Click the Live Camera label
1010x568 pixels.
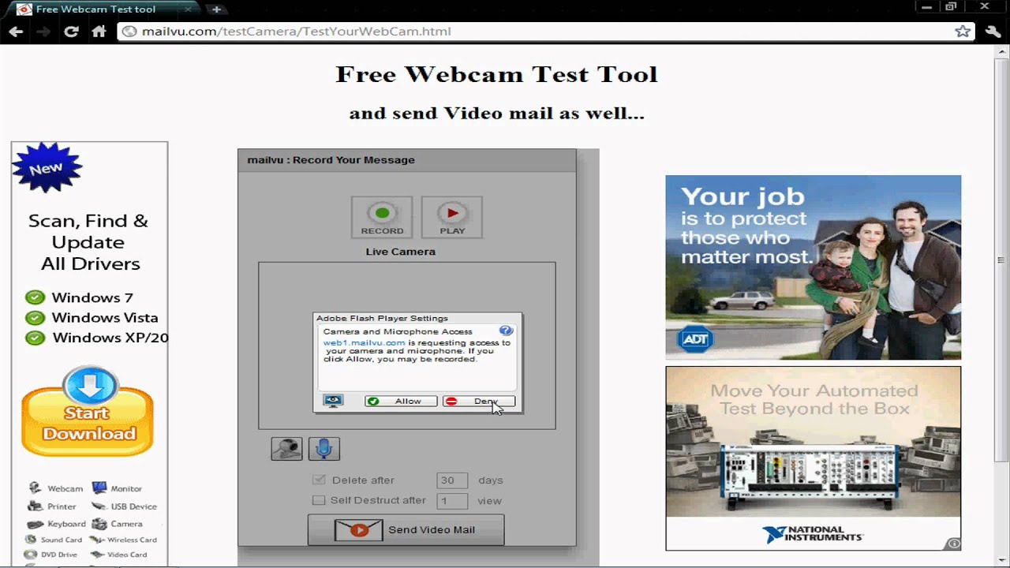401,252
